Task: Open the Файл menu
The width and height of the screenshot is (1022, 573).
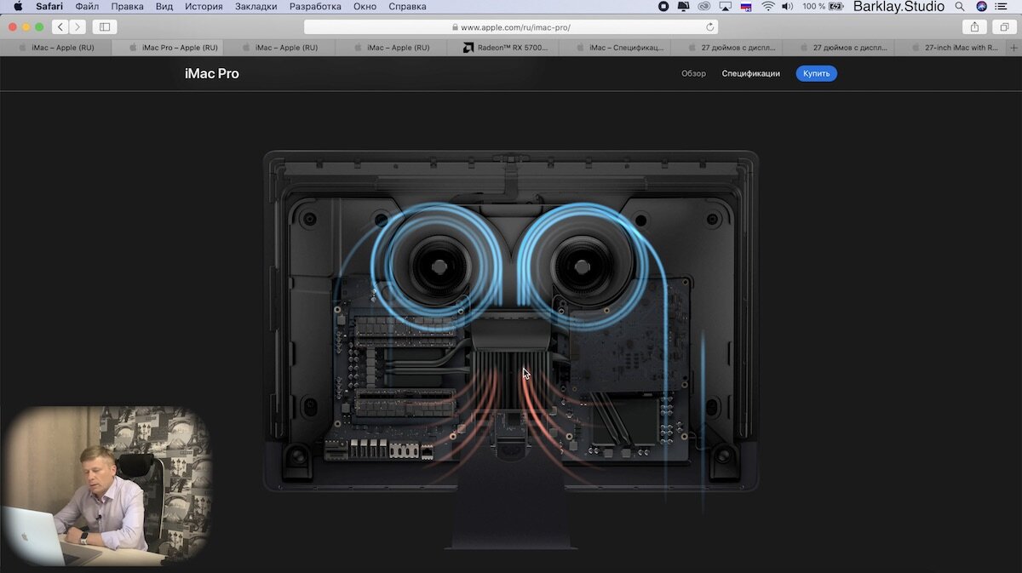Action: (87, 6)
